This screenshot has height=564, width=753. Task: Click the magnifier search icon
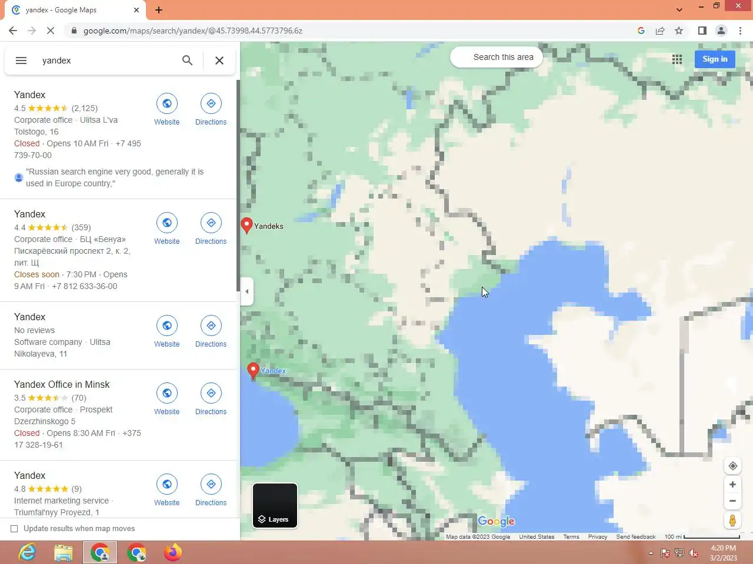pyautogui.click(x=187, y=61)
